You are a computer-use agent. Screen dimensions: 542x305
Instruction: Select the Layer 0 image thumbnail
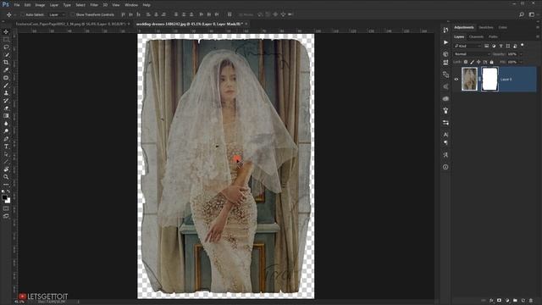[469, 79]
